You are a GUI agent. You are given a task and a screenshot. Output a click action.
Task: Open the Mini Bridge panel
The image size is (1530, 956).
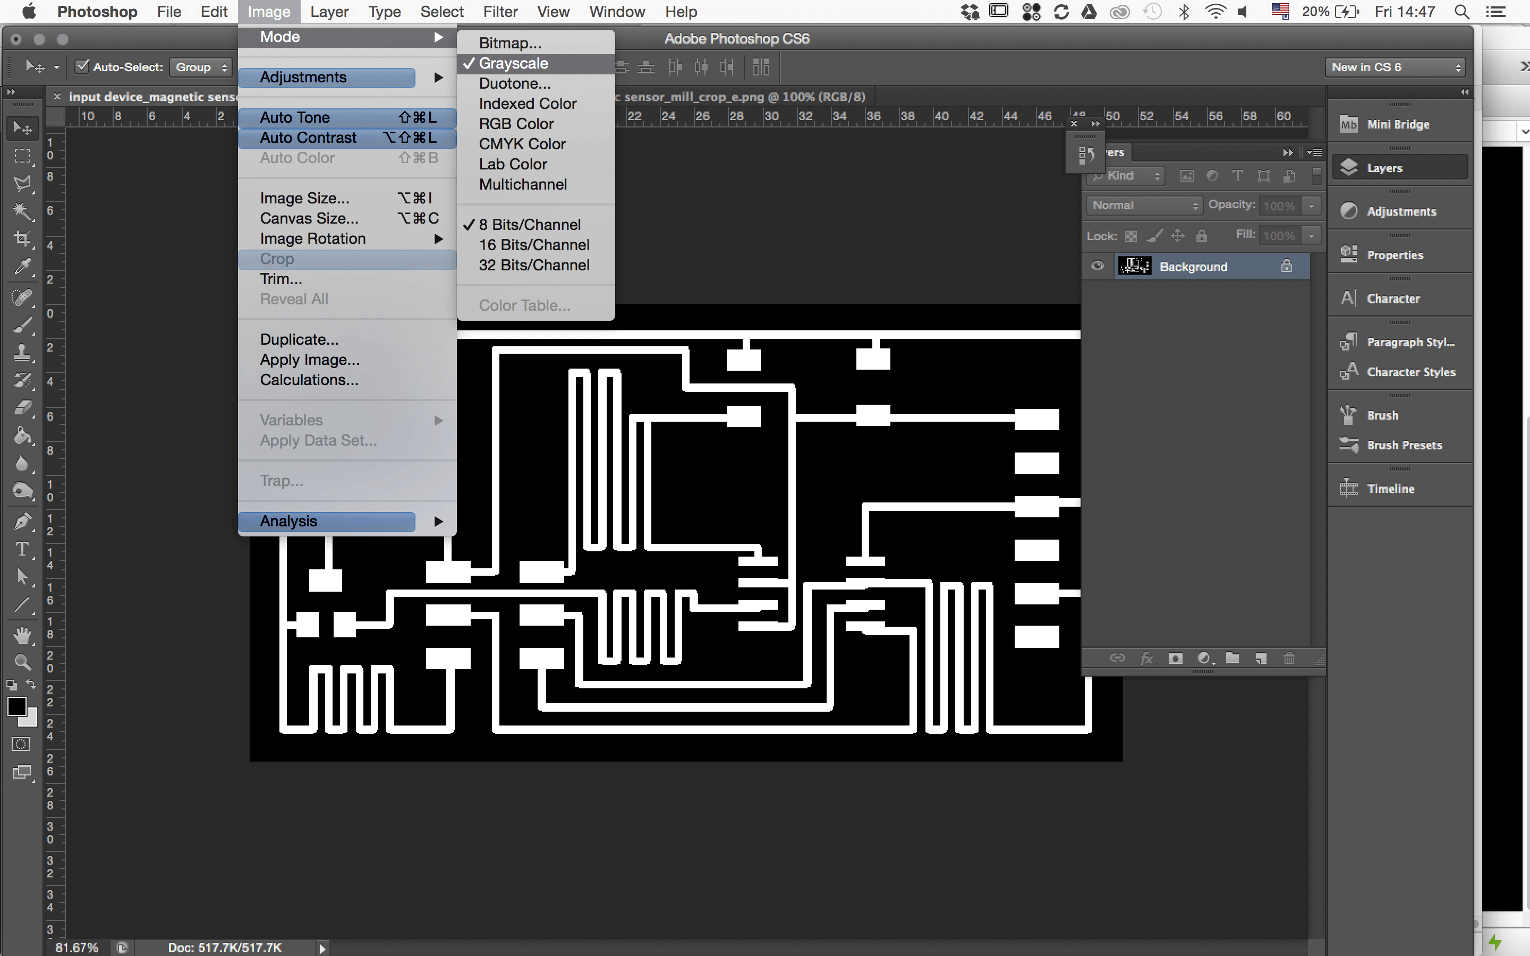(x=1398, y=125)
